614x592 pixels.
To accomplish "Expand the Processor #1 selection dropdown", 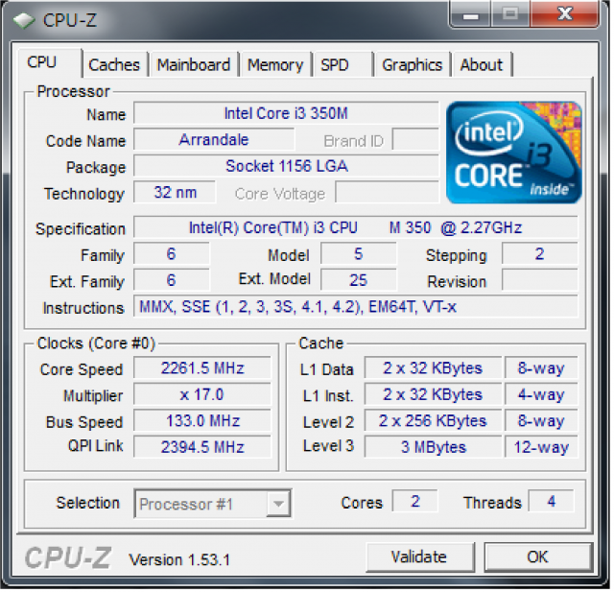I will point(279,506).
